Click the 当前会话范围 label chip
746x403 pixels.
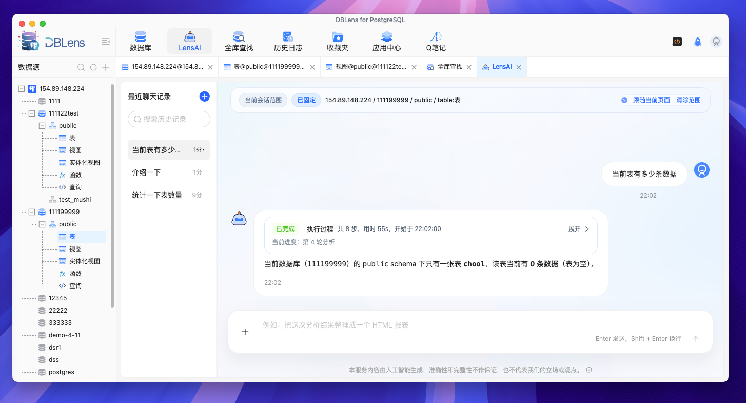(263, 100)
